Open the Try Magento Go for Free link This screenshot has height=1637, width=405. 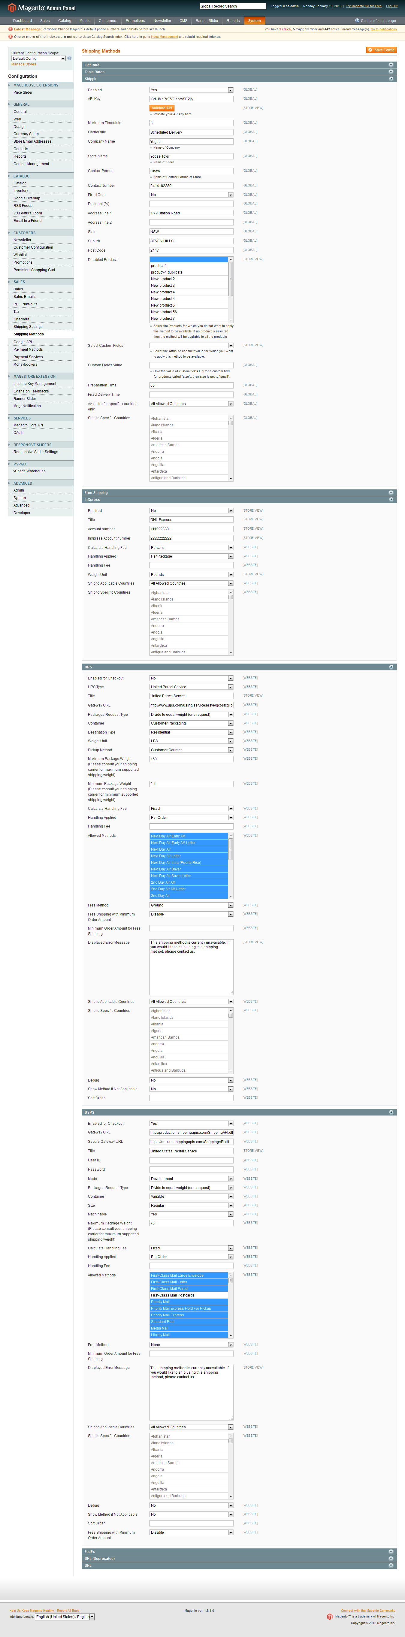[x=364, y=6]
